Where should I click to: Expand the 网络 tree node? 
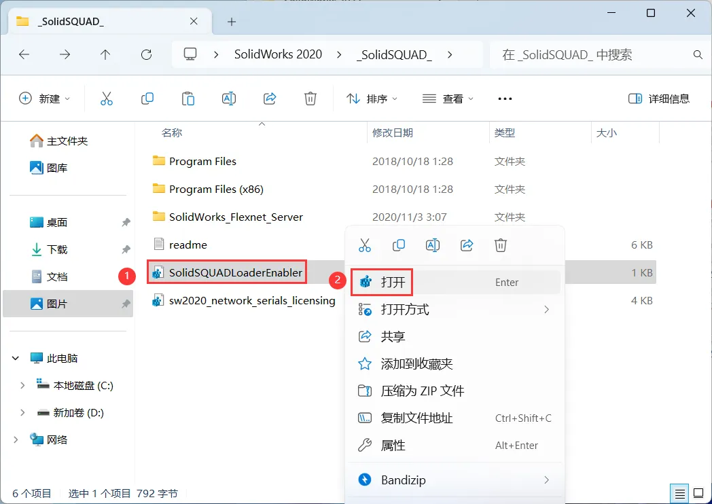tap(16, 440)
